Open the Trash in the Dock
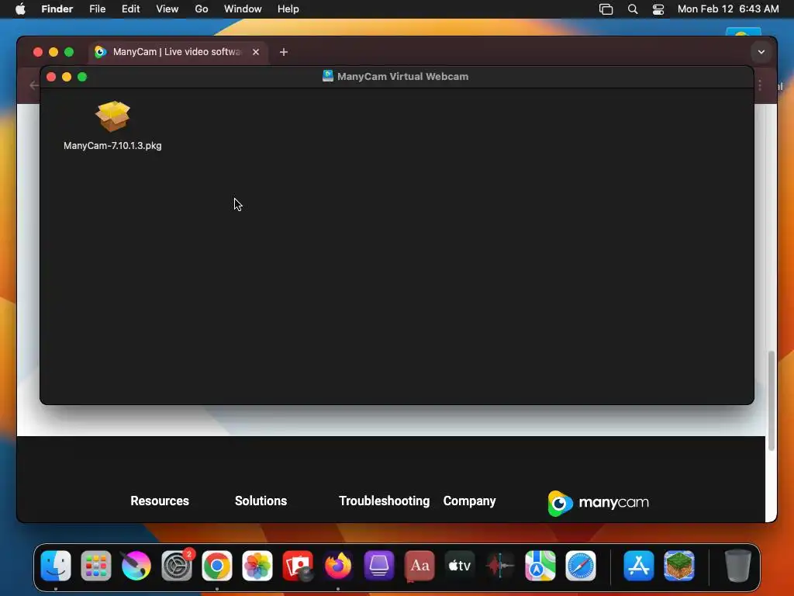 pos(738,566)
